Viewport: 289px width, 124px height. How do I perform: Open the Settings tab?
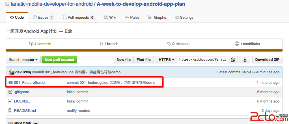click(184, 18)
